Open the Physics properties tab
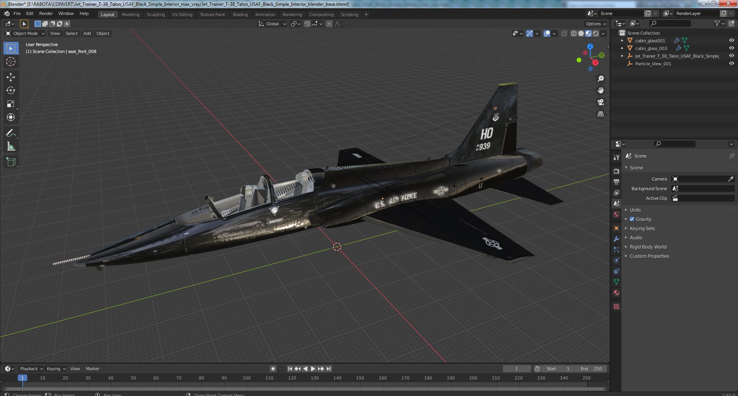Viewport: 738px width, 396px height. click(616, 260)
